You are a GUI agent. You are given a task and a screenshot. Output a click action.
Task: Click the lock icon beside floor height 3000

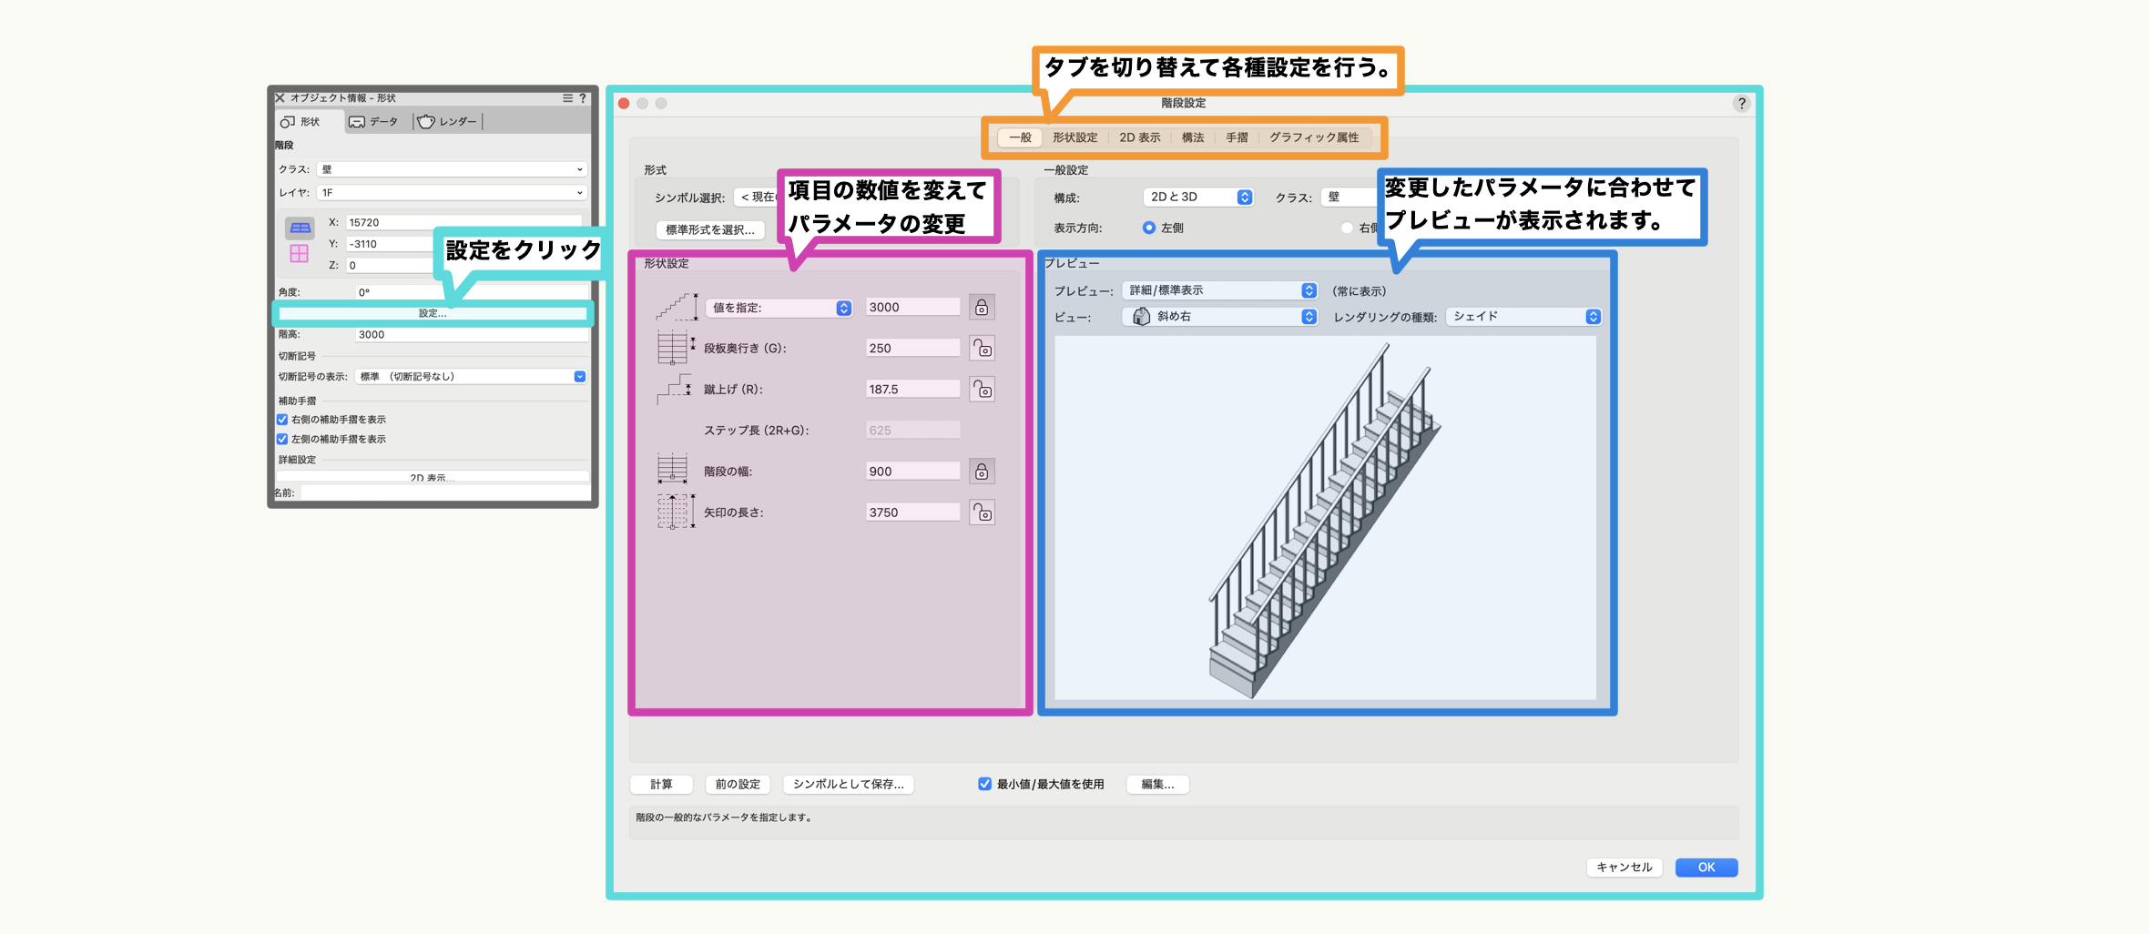[x=981, y=308]
